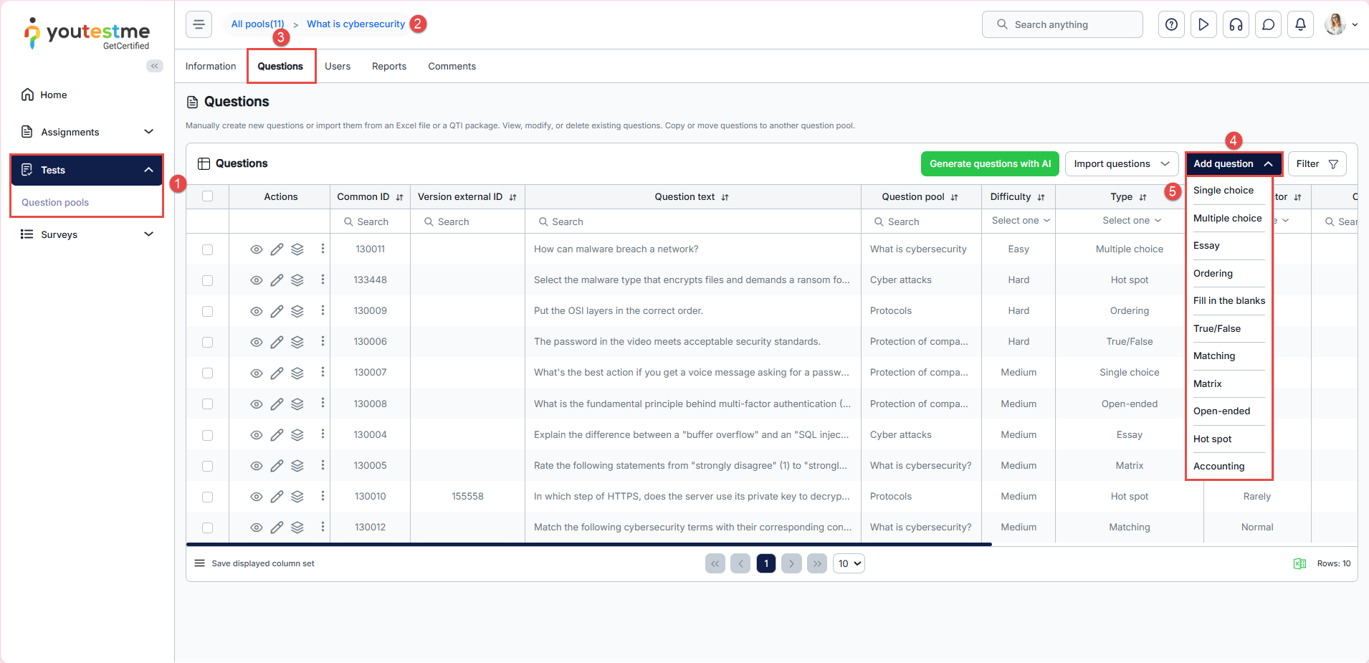This screenshot has height=663, width=1369.
Task: Click Generate questions with AI button
Action: point(990,164)
